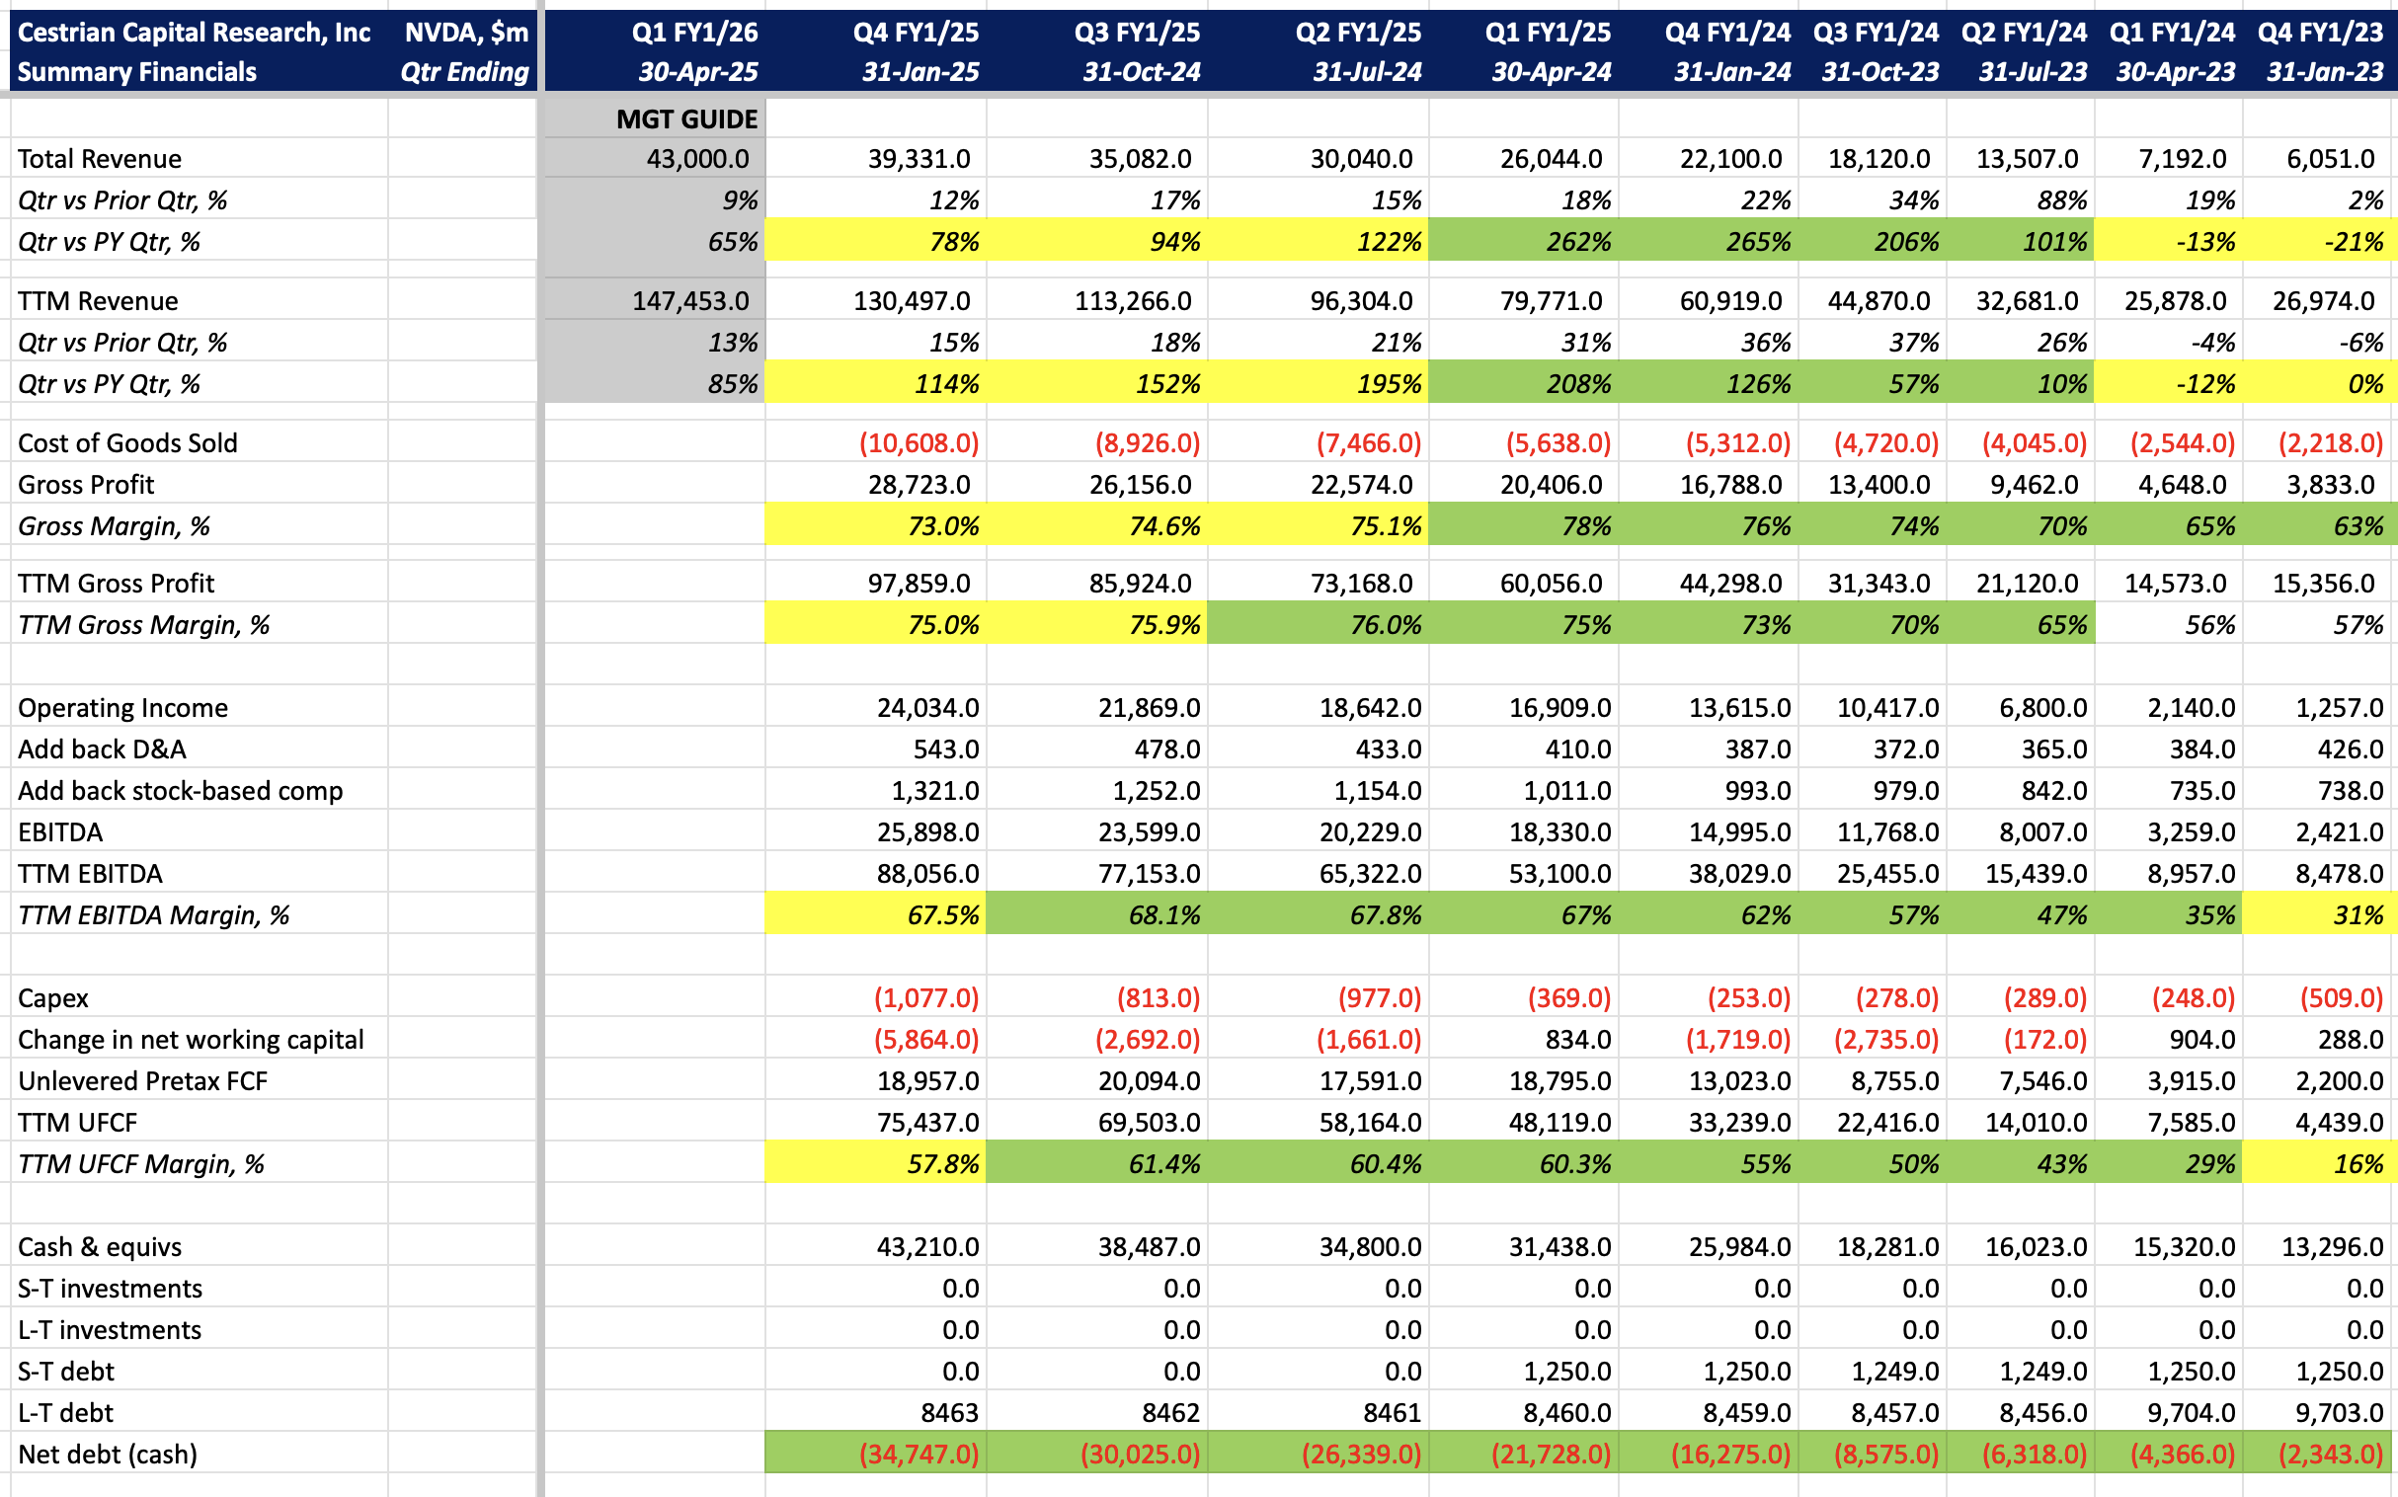Image resolution: width=2398 pixels, height=1497 pixels.
Task: Select the Gross Margin 73.0% cell
Action: coord(941,525)
